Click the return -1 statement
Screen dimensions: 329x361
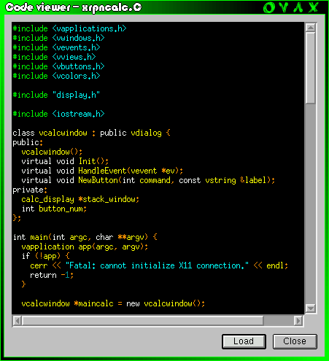pyautogui.click(x=52, y=275)
